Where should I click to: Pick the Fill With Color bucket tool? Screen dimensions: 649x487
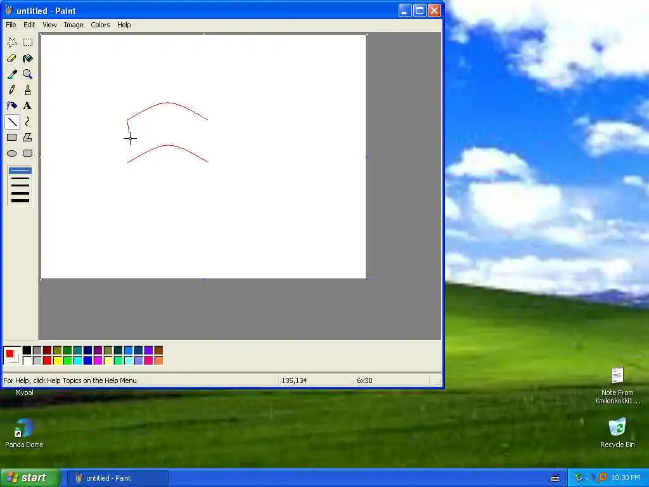(28, 58)
